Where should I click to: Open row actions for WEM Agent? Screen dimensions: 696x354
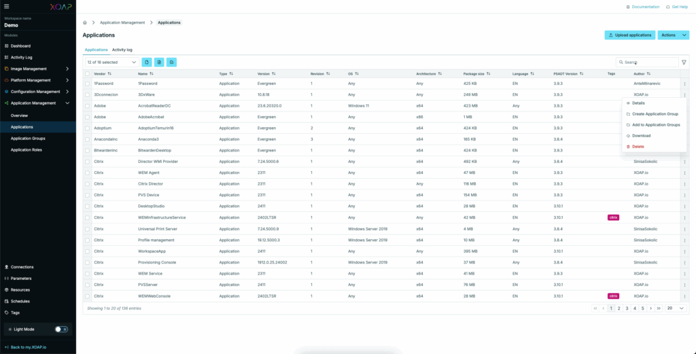(x=684, y=173)
